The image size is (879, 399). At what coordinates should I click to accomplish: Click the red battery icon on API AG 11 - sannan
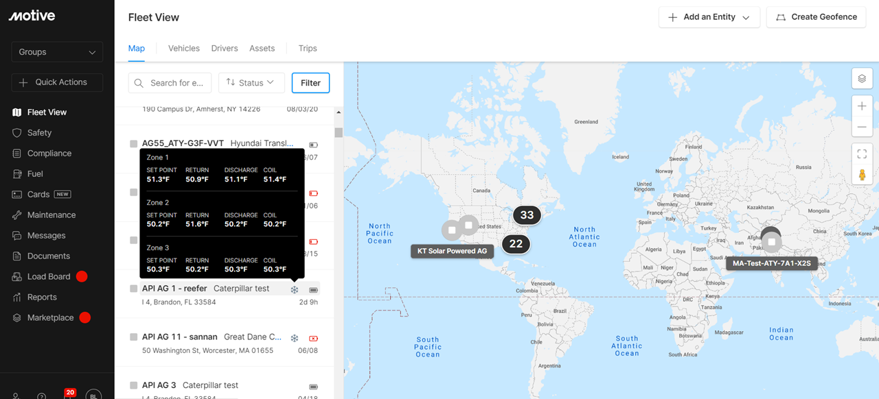click(314, 338)
